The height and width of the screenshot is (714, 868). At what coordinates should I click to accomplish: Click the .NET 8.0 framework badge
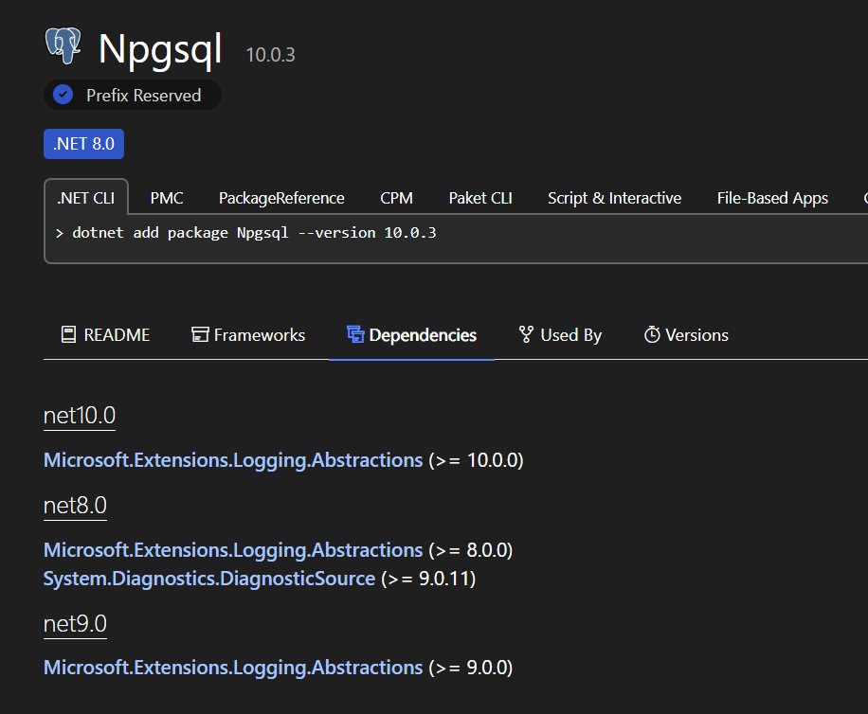click(x=83, y=144)
